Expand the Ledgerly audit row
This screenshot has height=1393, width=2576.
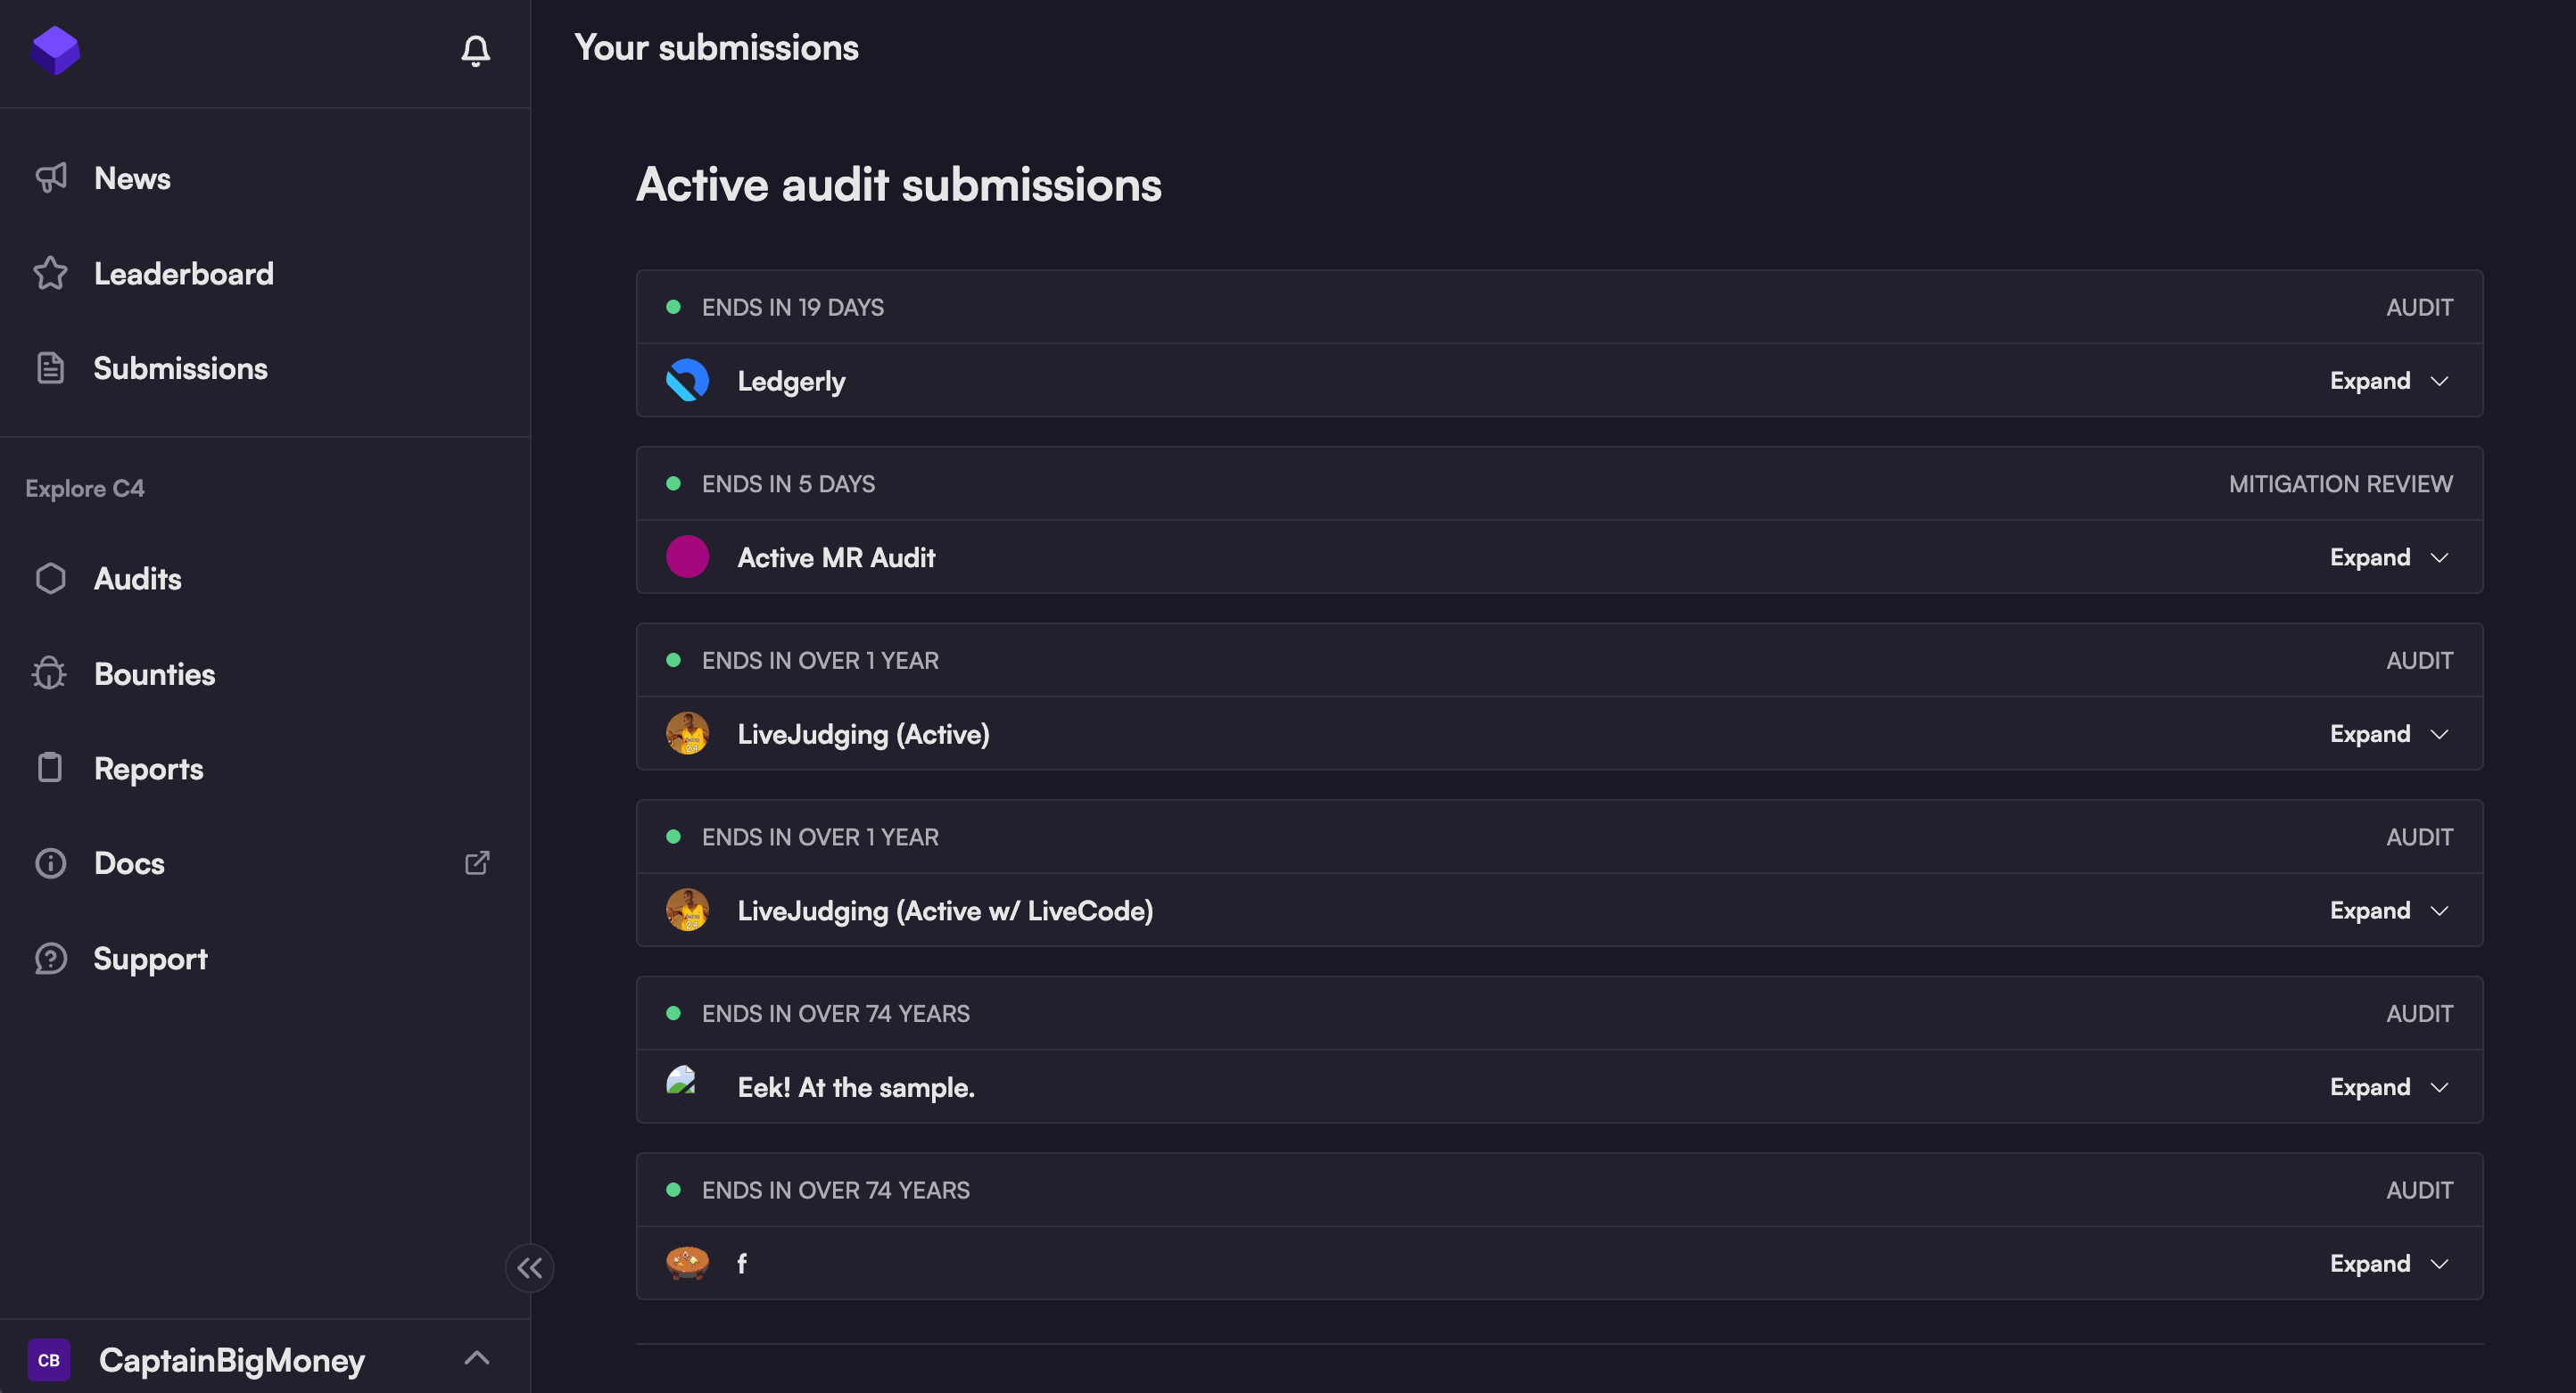pos(2388,381)
